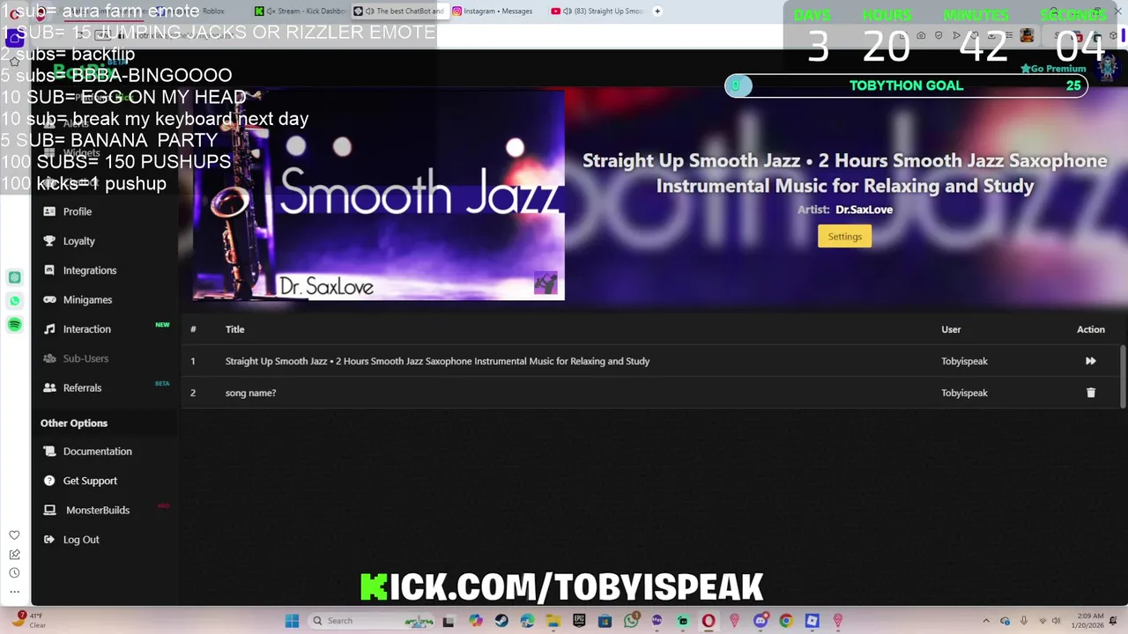The height and width of the screenshot is (634, 1128).
Task: Open the Opera sidebar history clock
Action: point(14,572)
